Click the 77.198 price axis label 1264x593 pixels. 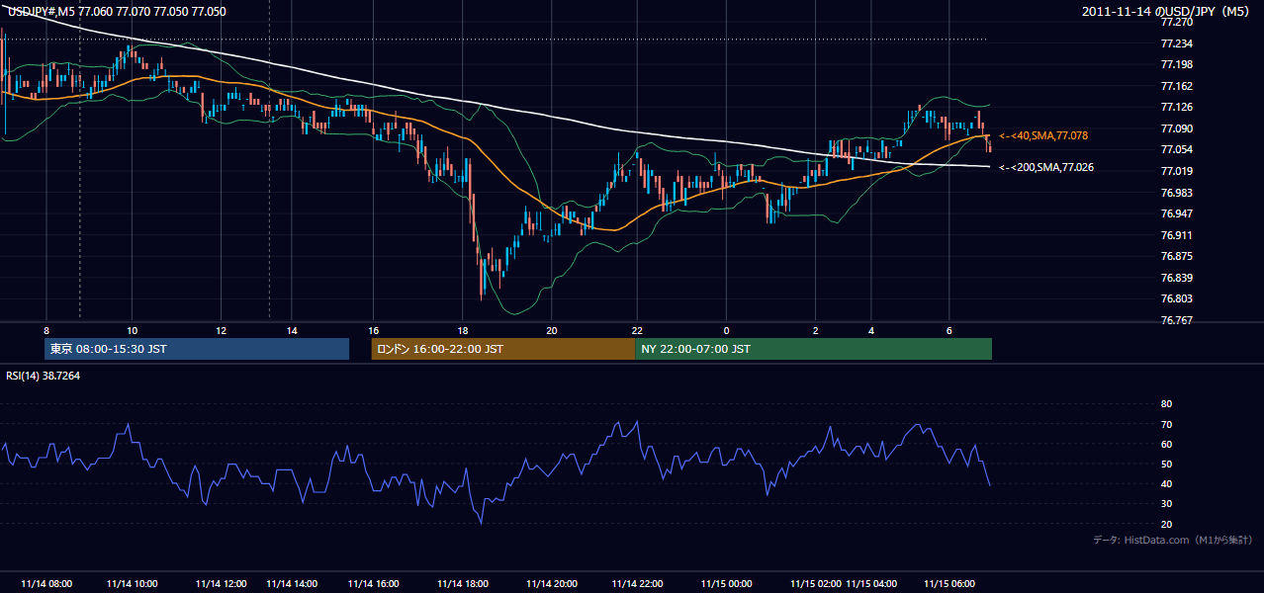point(1176,64)
